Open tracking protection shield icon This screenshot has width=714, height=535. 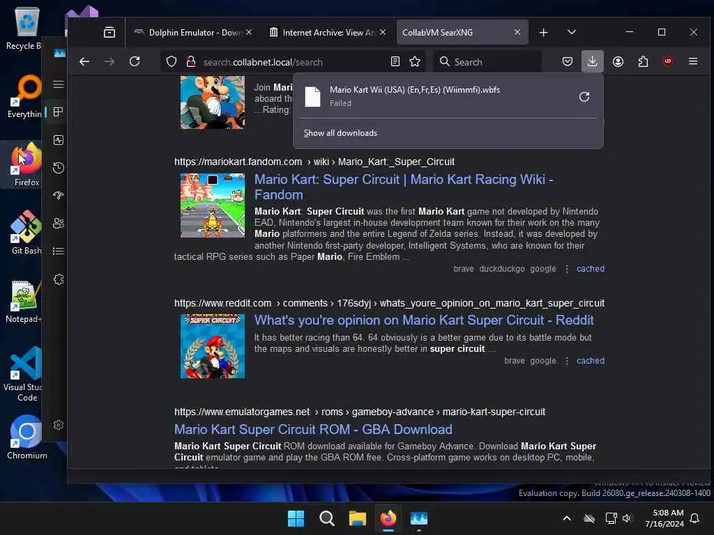(172, 61)
